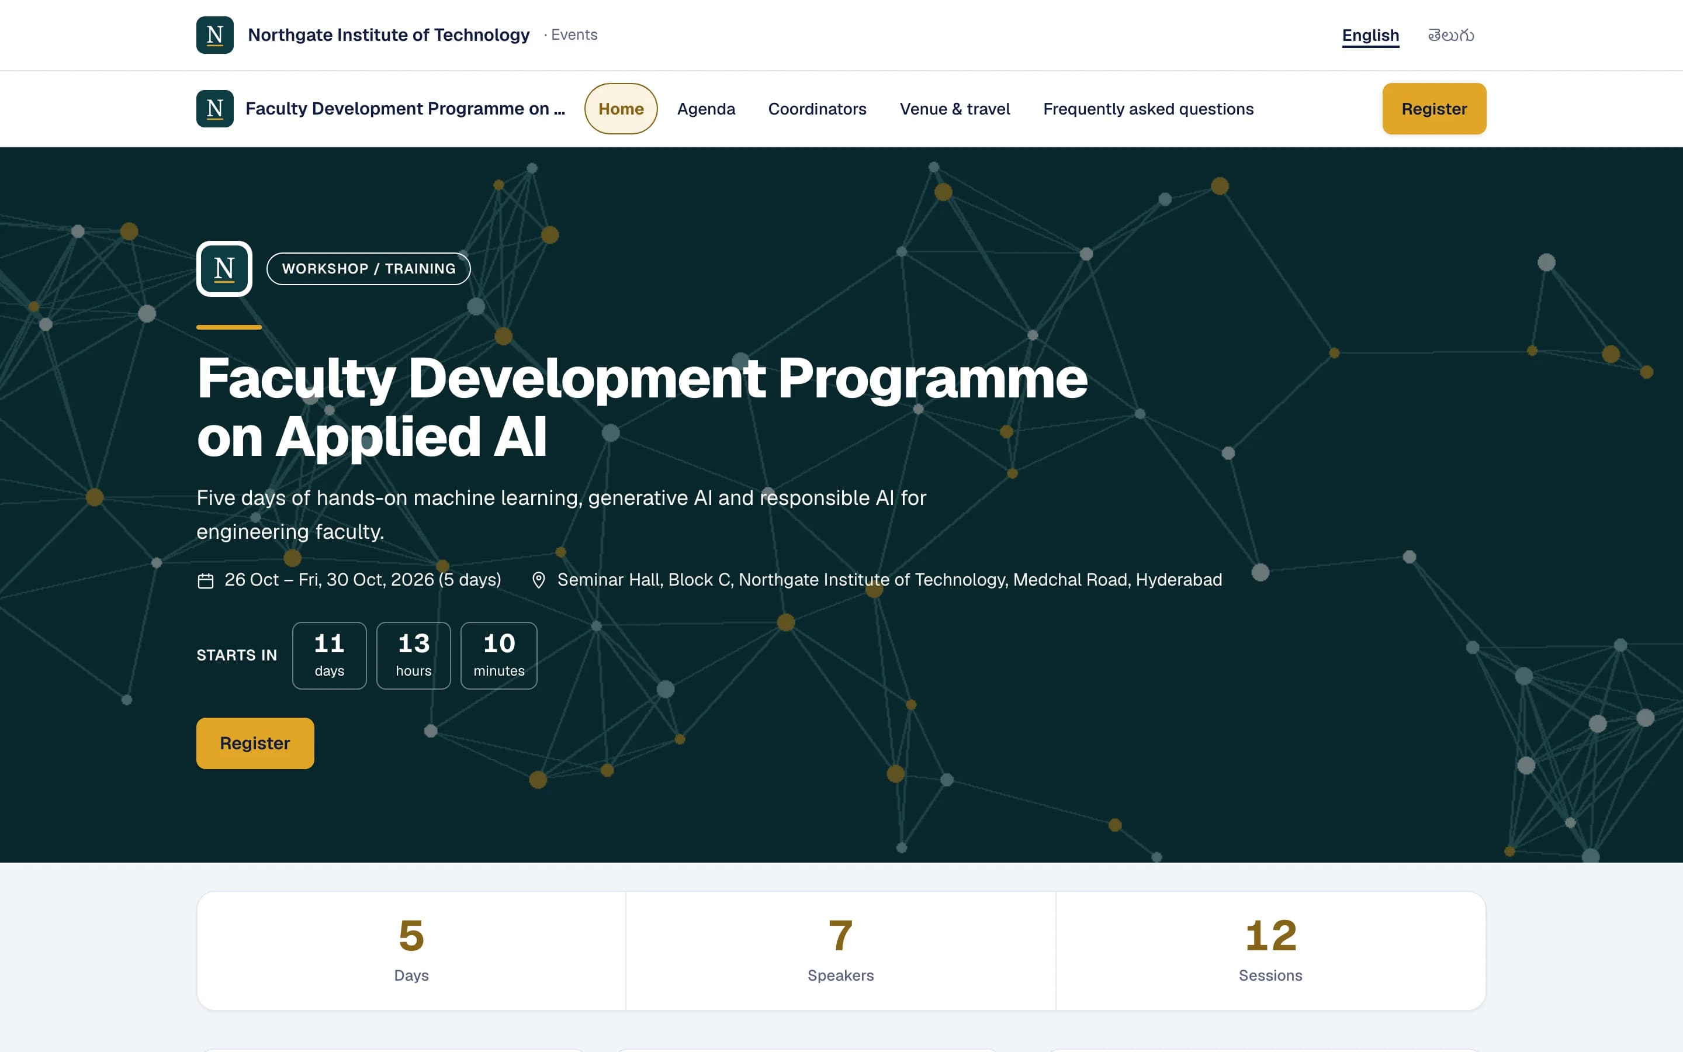This screenshot has height=1052, width=1683.
Task: Click the Northgate N logo in top header
Action: pyautogui.click(x=215, y=35)
